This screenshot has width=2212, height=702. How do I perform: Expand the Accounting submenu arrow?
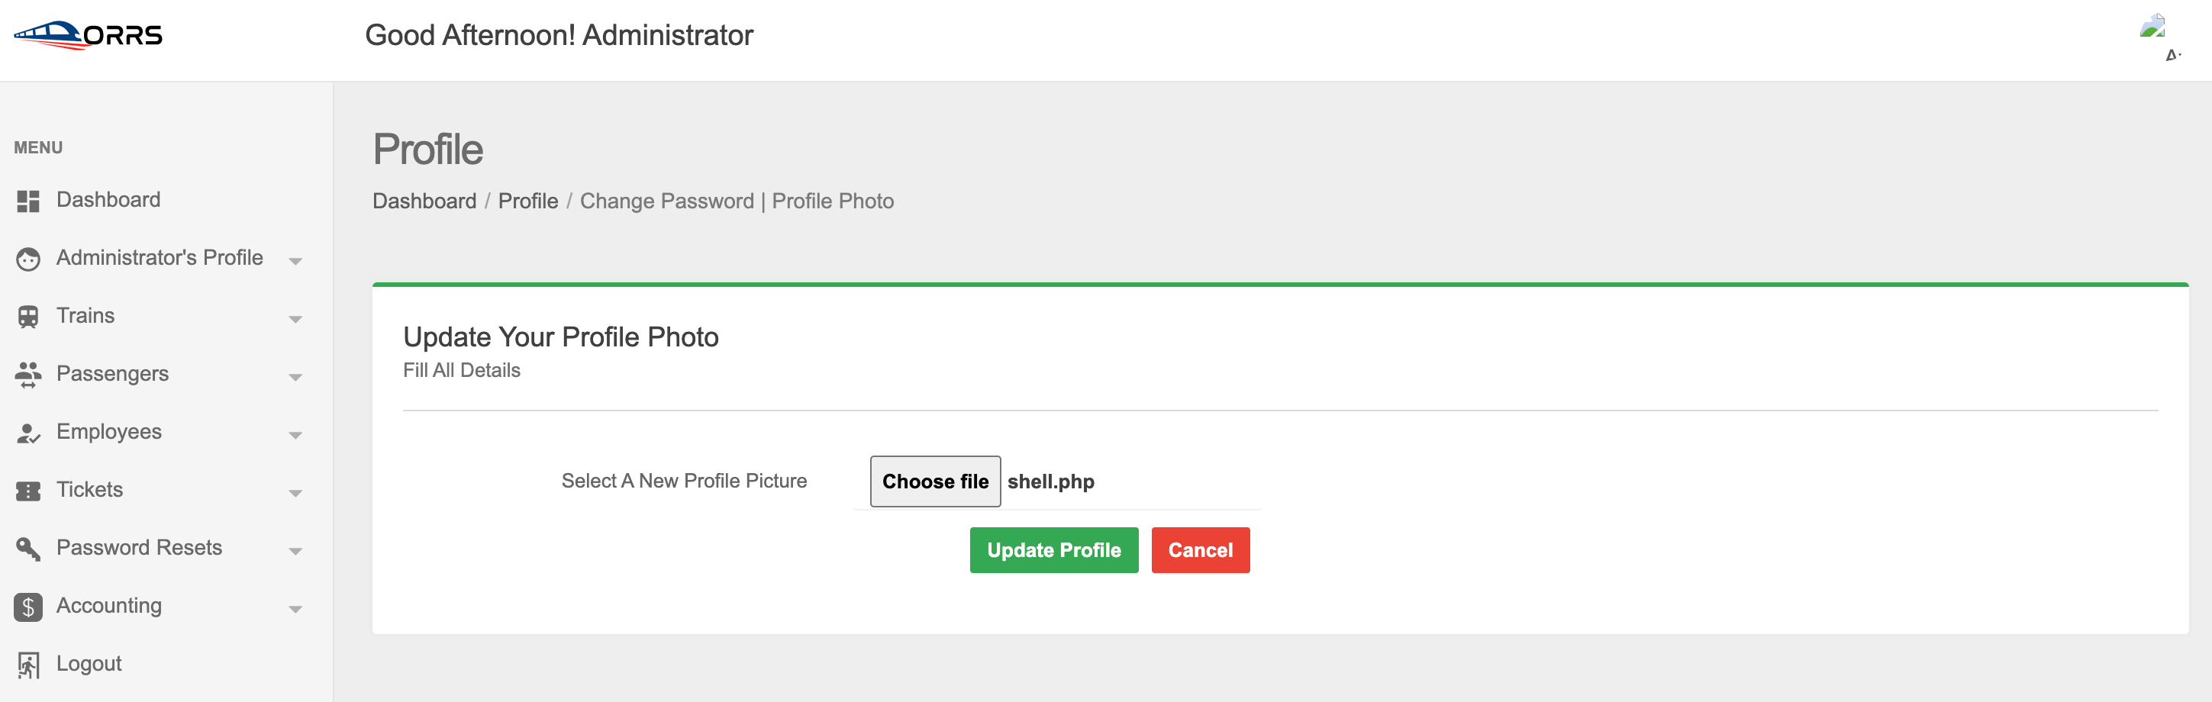[x=295, y=610]
